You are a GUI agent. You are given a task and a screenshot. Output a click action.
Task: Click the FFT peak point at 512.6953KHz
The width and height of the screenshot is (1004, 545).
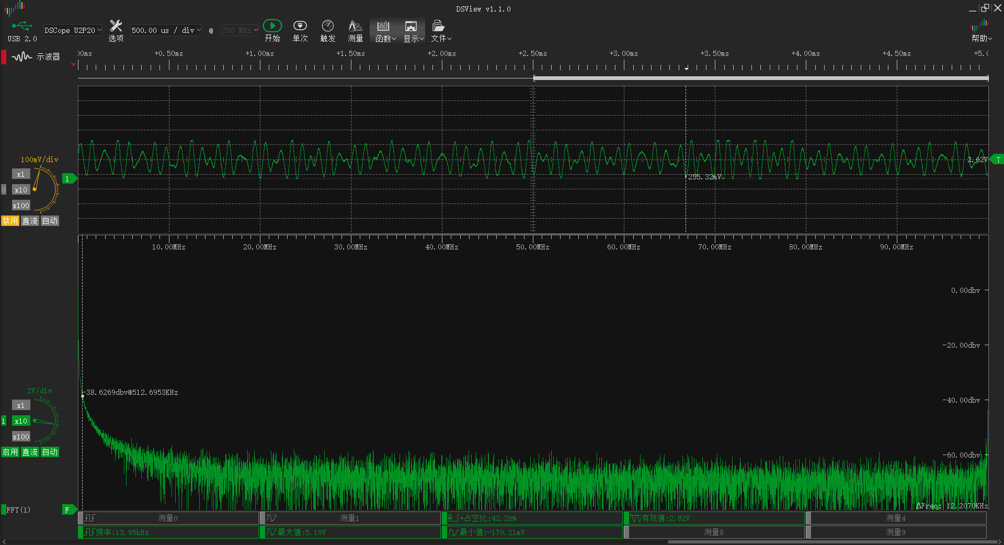tap(83, 396)
